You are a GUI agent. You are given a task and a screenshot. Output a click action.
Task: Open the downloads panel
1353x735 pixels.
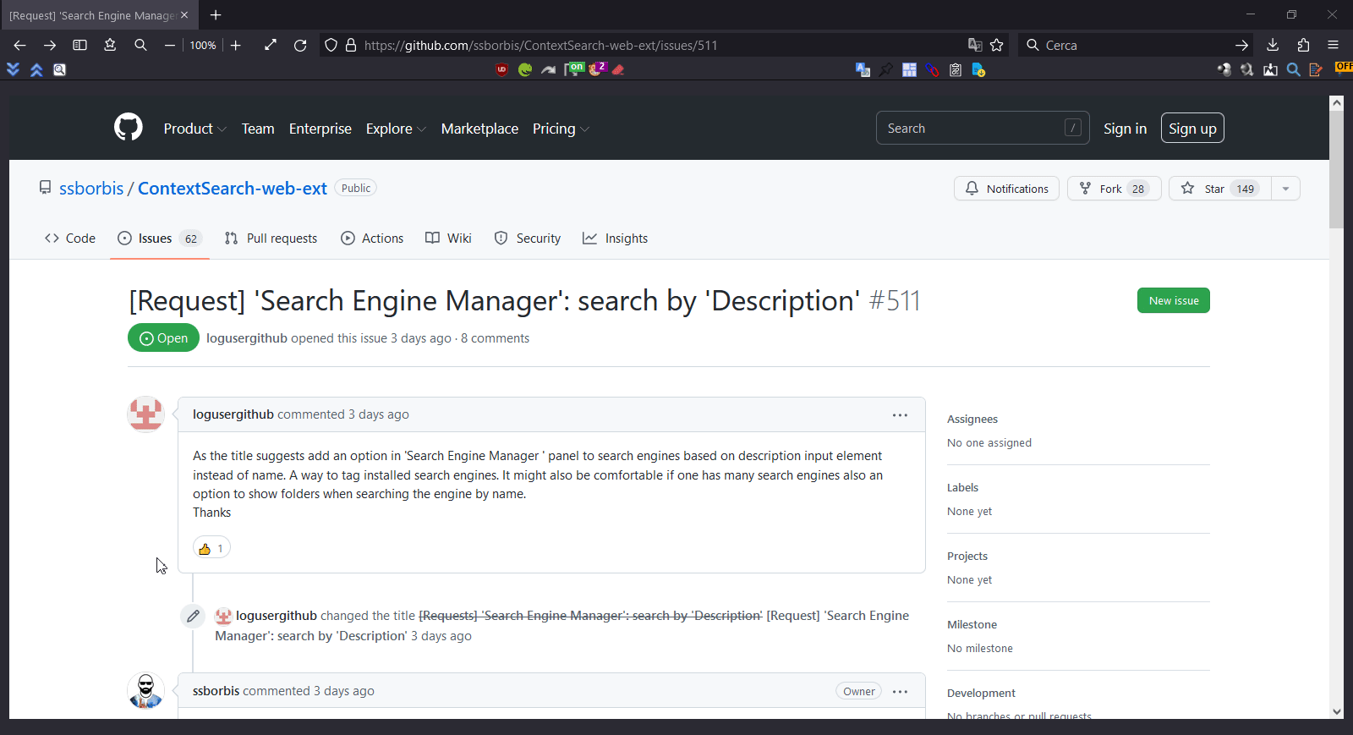[x=1273, y=45]
